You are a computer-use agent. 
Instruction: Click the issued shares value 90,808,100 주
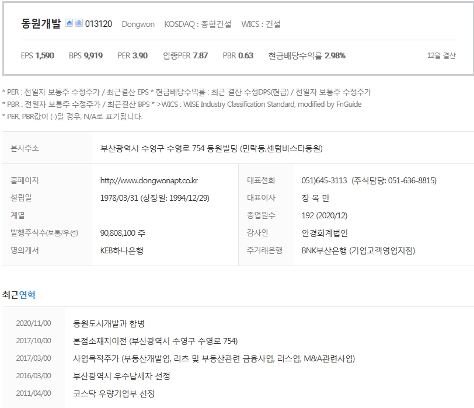[123, 233]
